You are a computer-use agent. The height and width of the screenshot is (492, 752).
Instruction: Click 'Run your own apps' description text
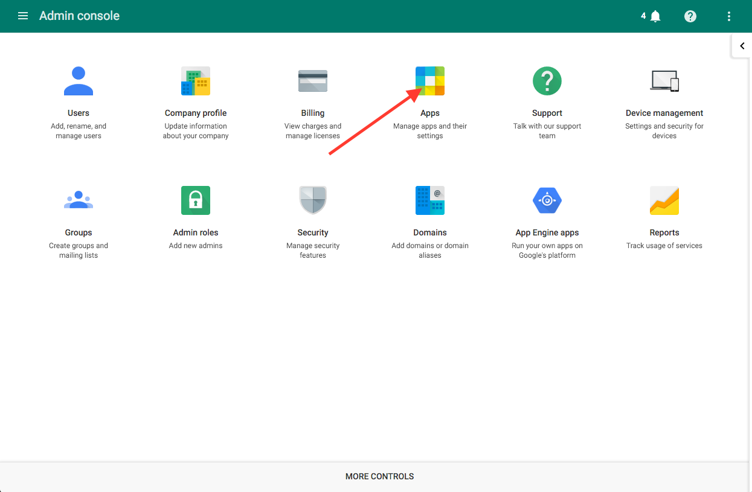(547, 251)
